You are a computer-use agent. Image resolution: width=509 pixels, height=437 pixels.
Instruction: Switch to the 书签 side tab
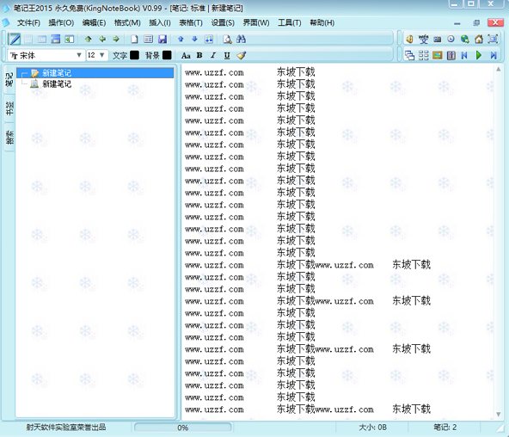point(9,108)
